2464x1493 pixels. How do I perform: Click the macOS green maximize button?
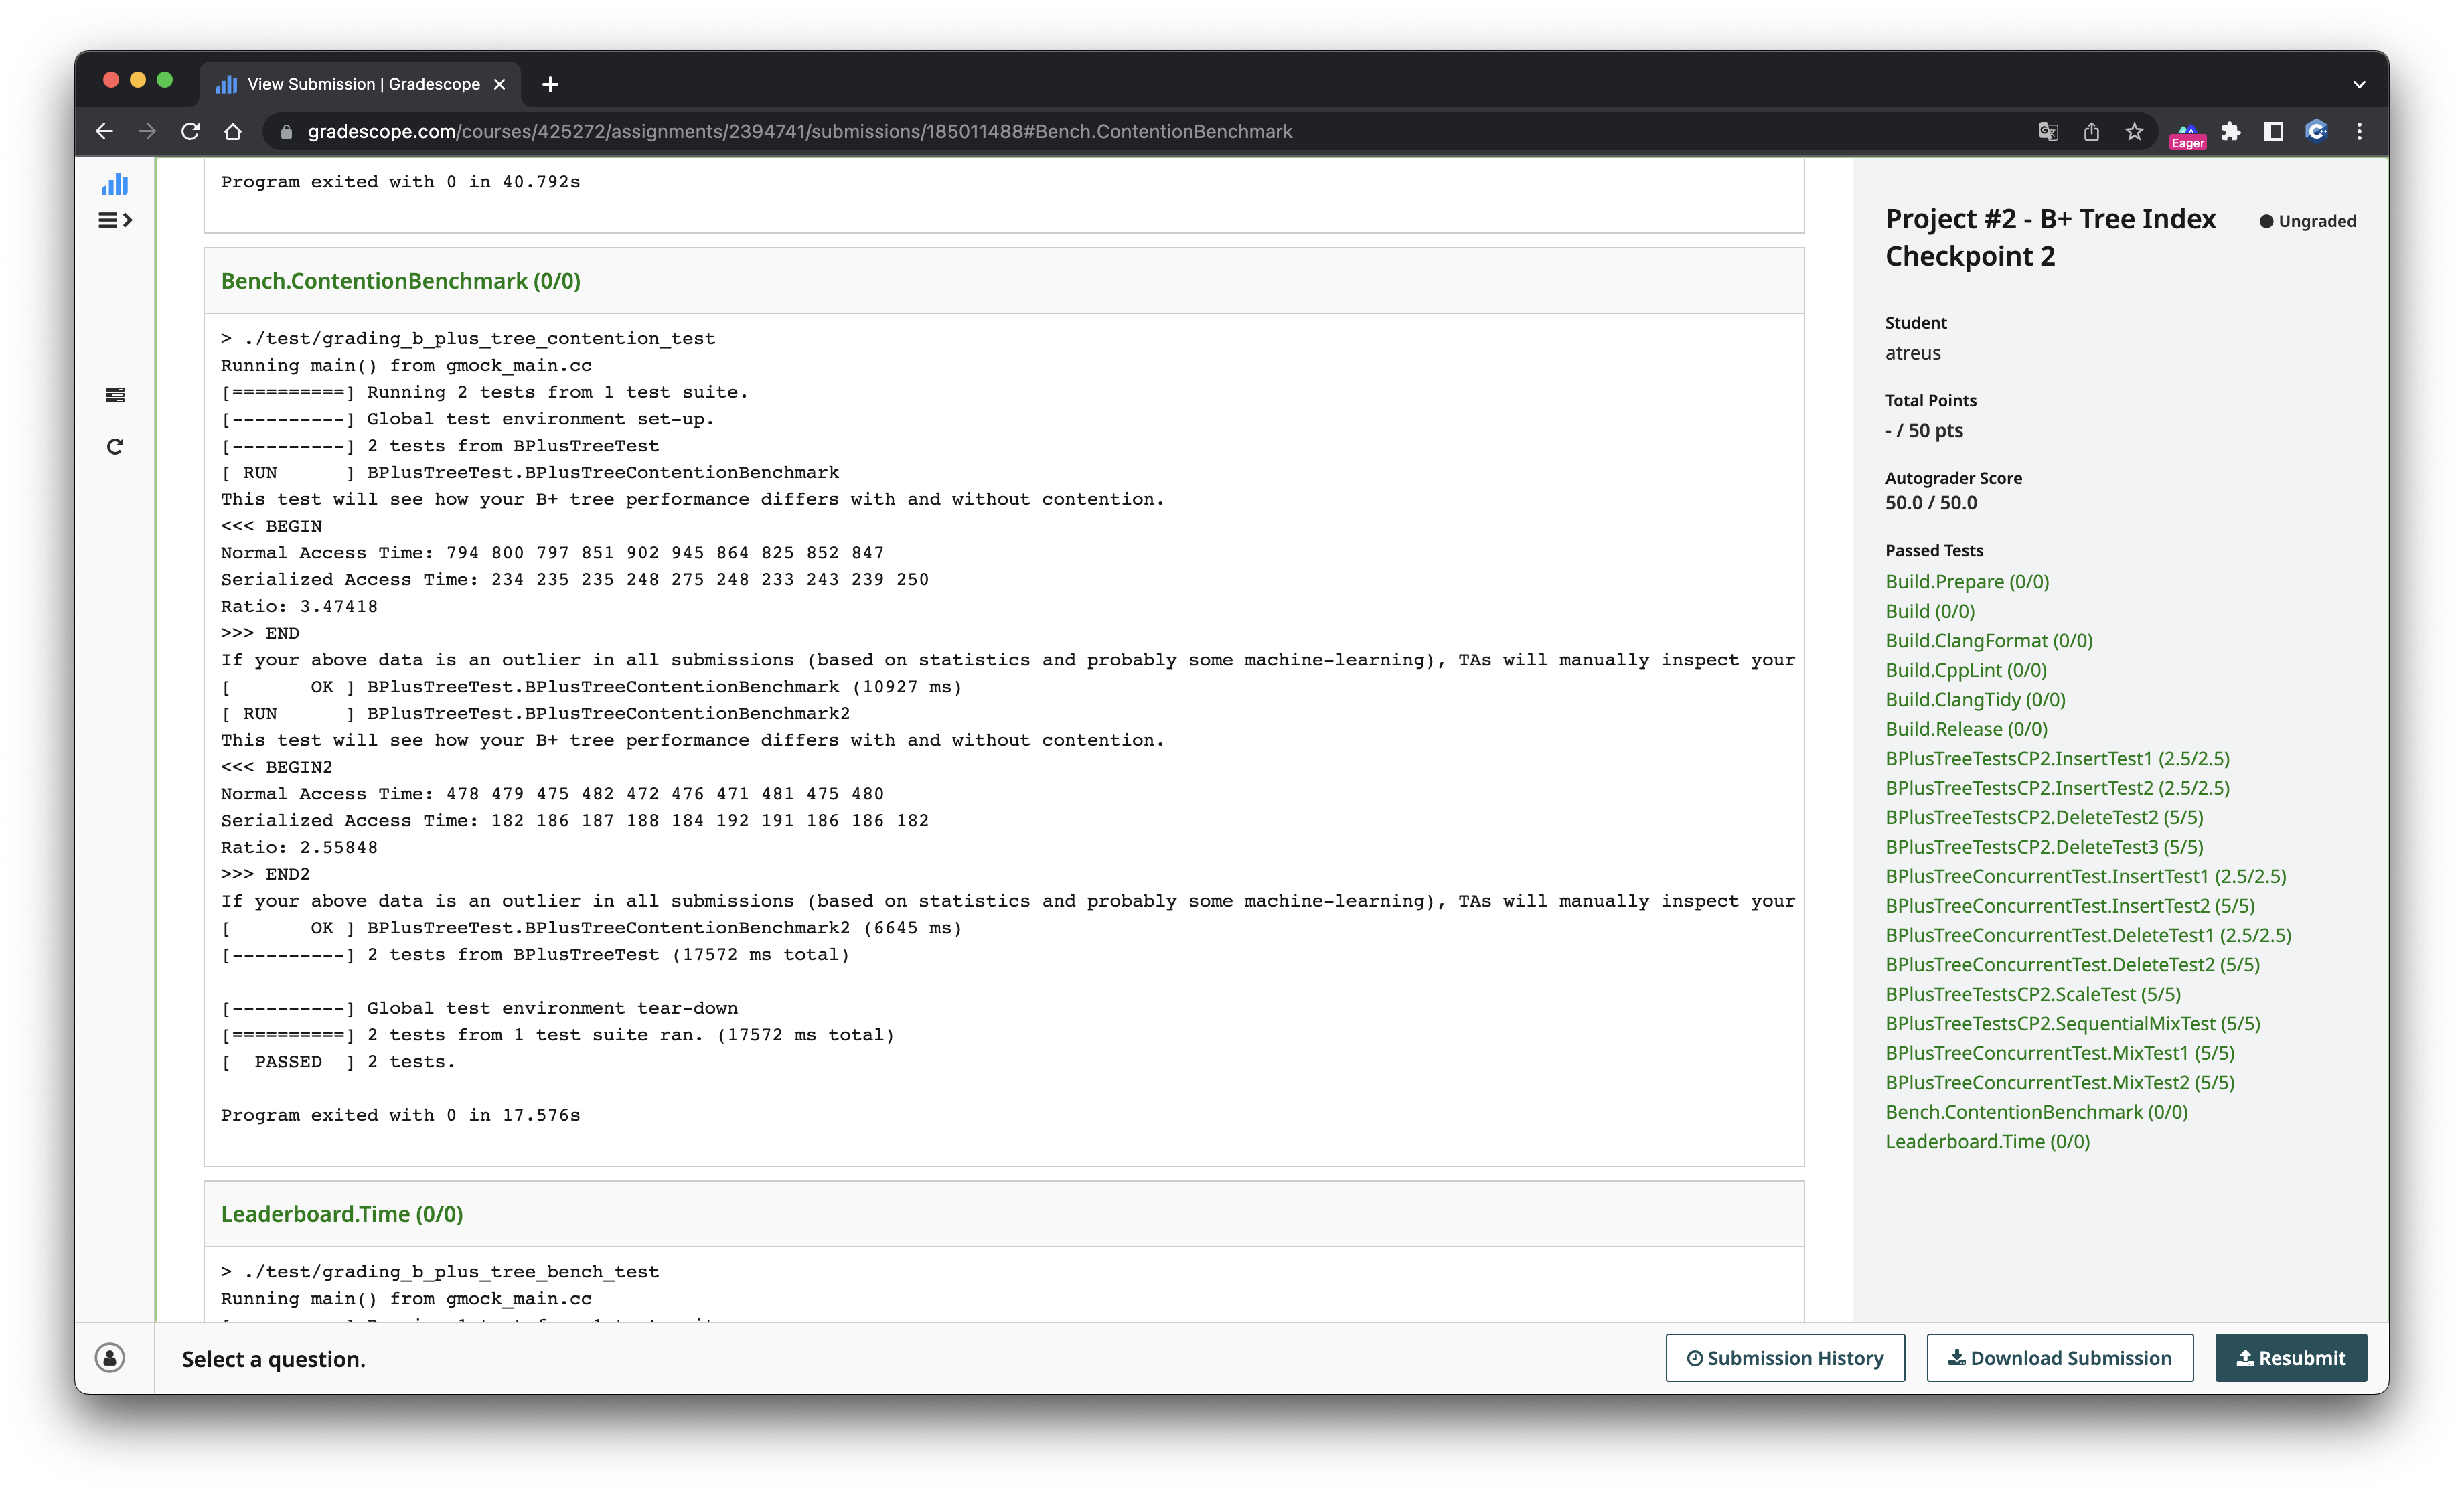(165, 80)
